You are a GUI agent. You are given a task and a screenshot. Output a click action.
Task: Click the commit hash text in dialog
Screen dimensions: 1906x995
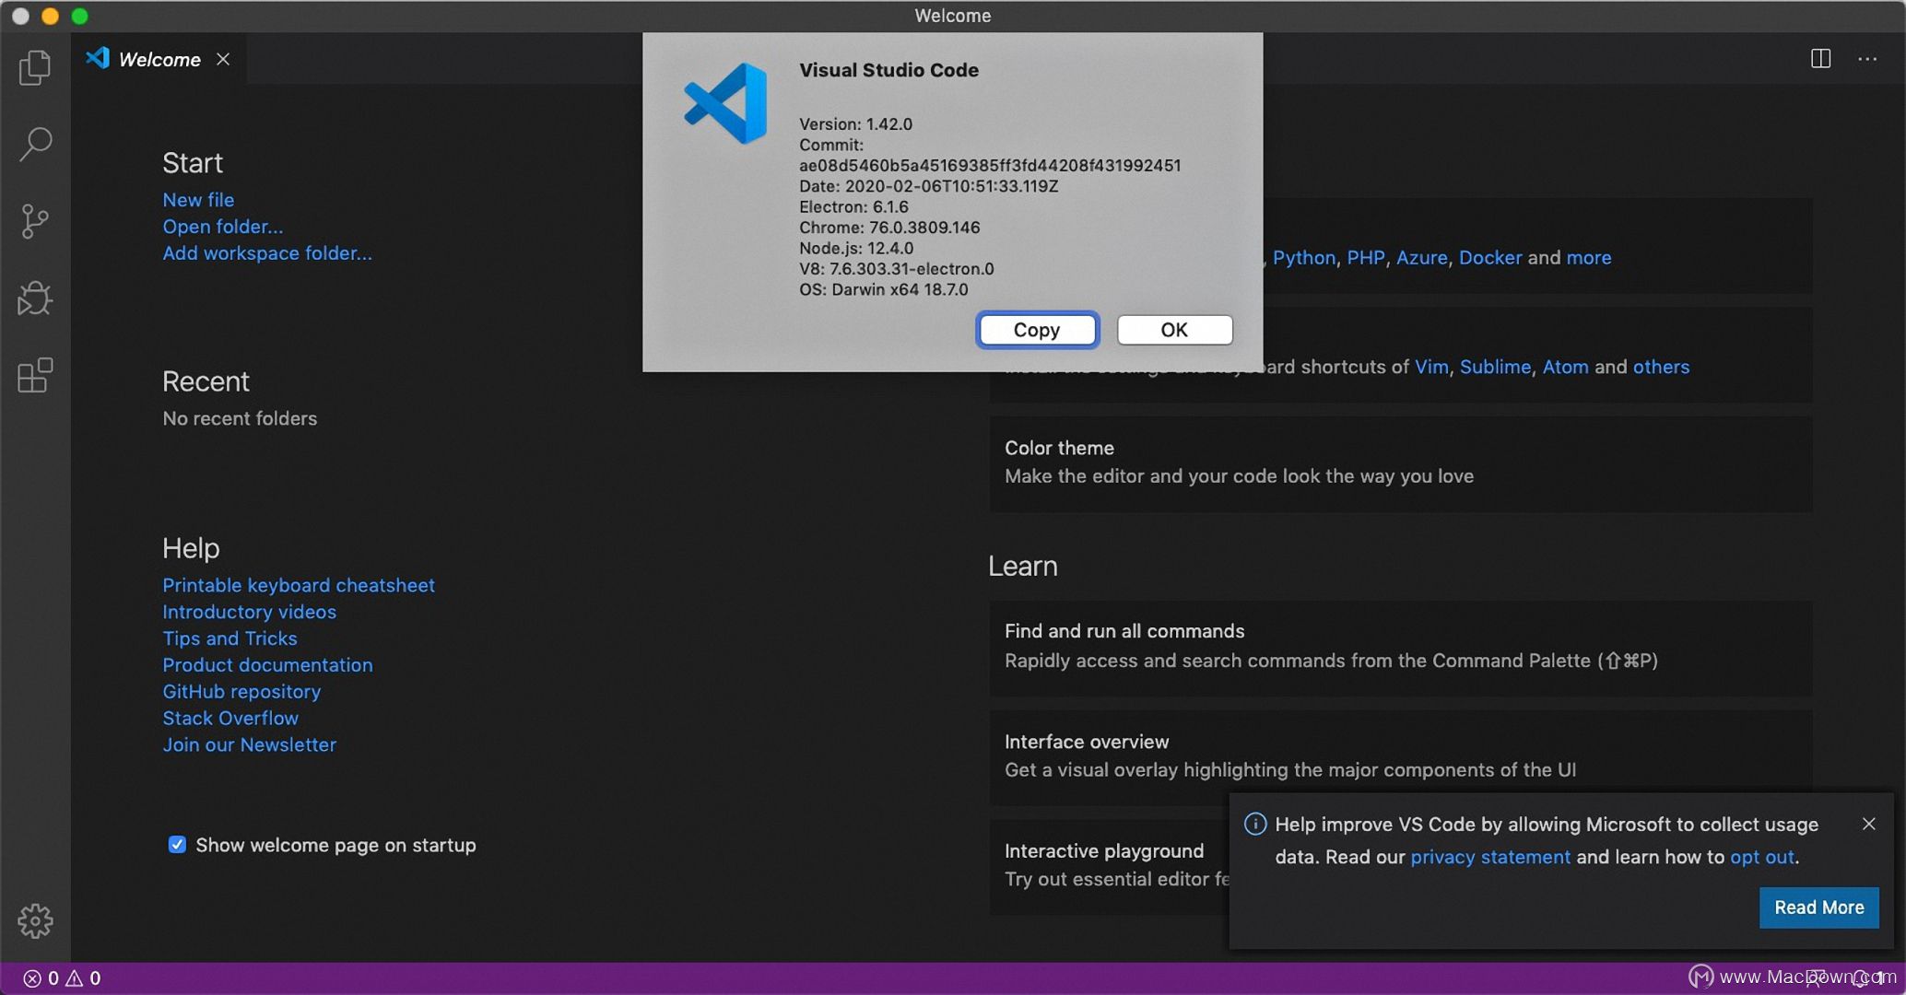point(989,166)
